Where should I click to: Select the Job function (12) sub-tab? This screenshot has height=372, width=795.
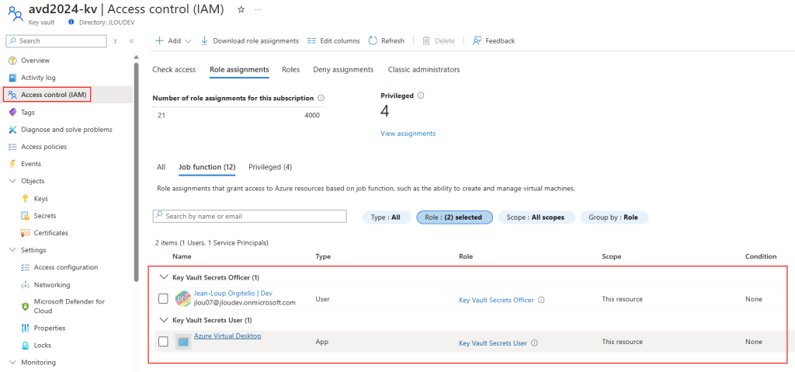click(x=207, y=167)
